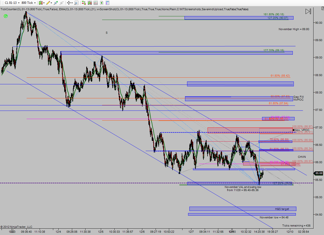The width and height of the screenshot is (324, 235).
Task: Open the Data Series icon
Action: [x=90, y=3]
